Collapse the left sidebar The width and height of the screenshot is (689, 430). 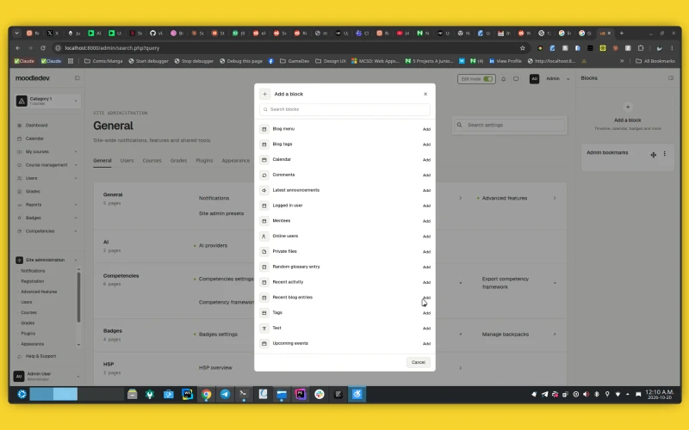pos(78,78)
